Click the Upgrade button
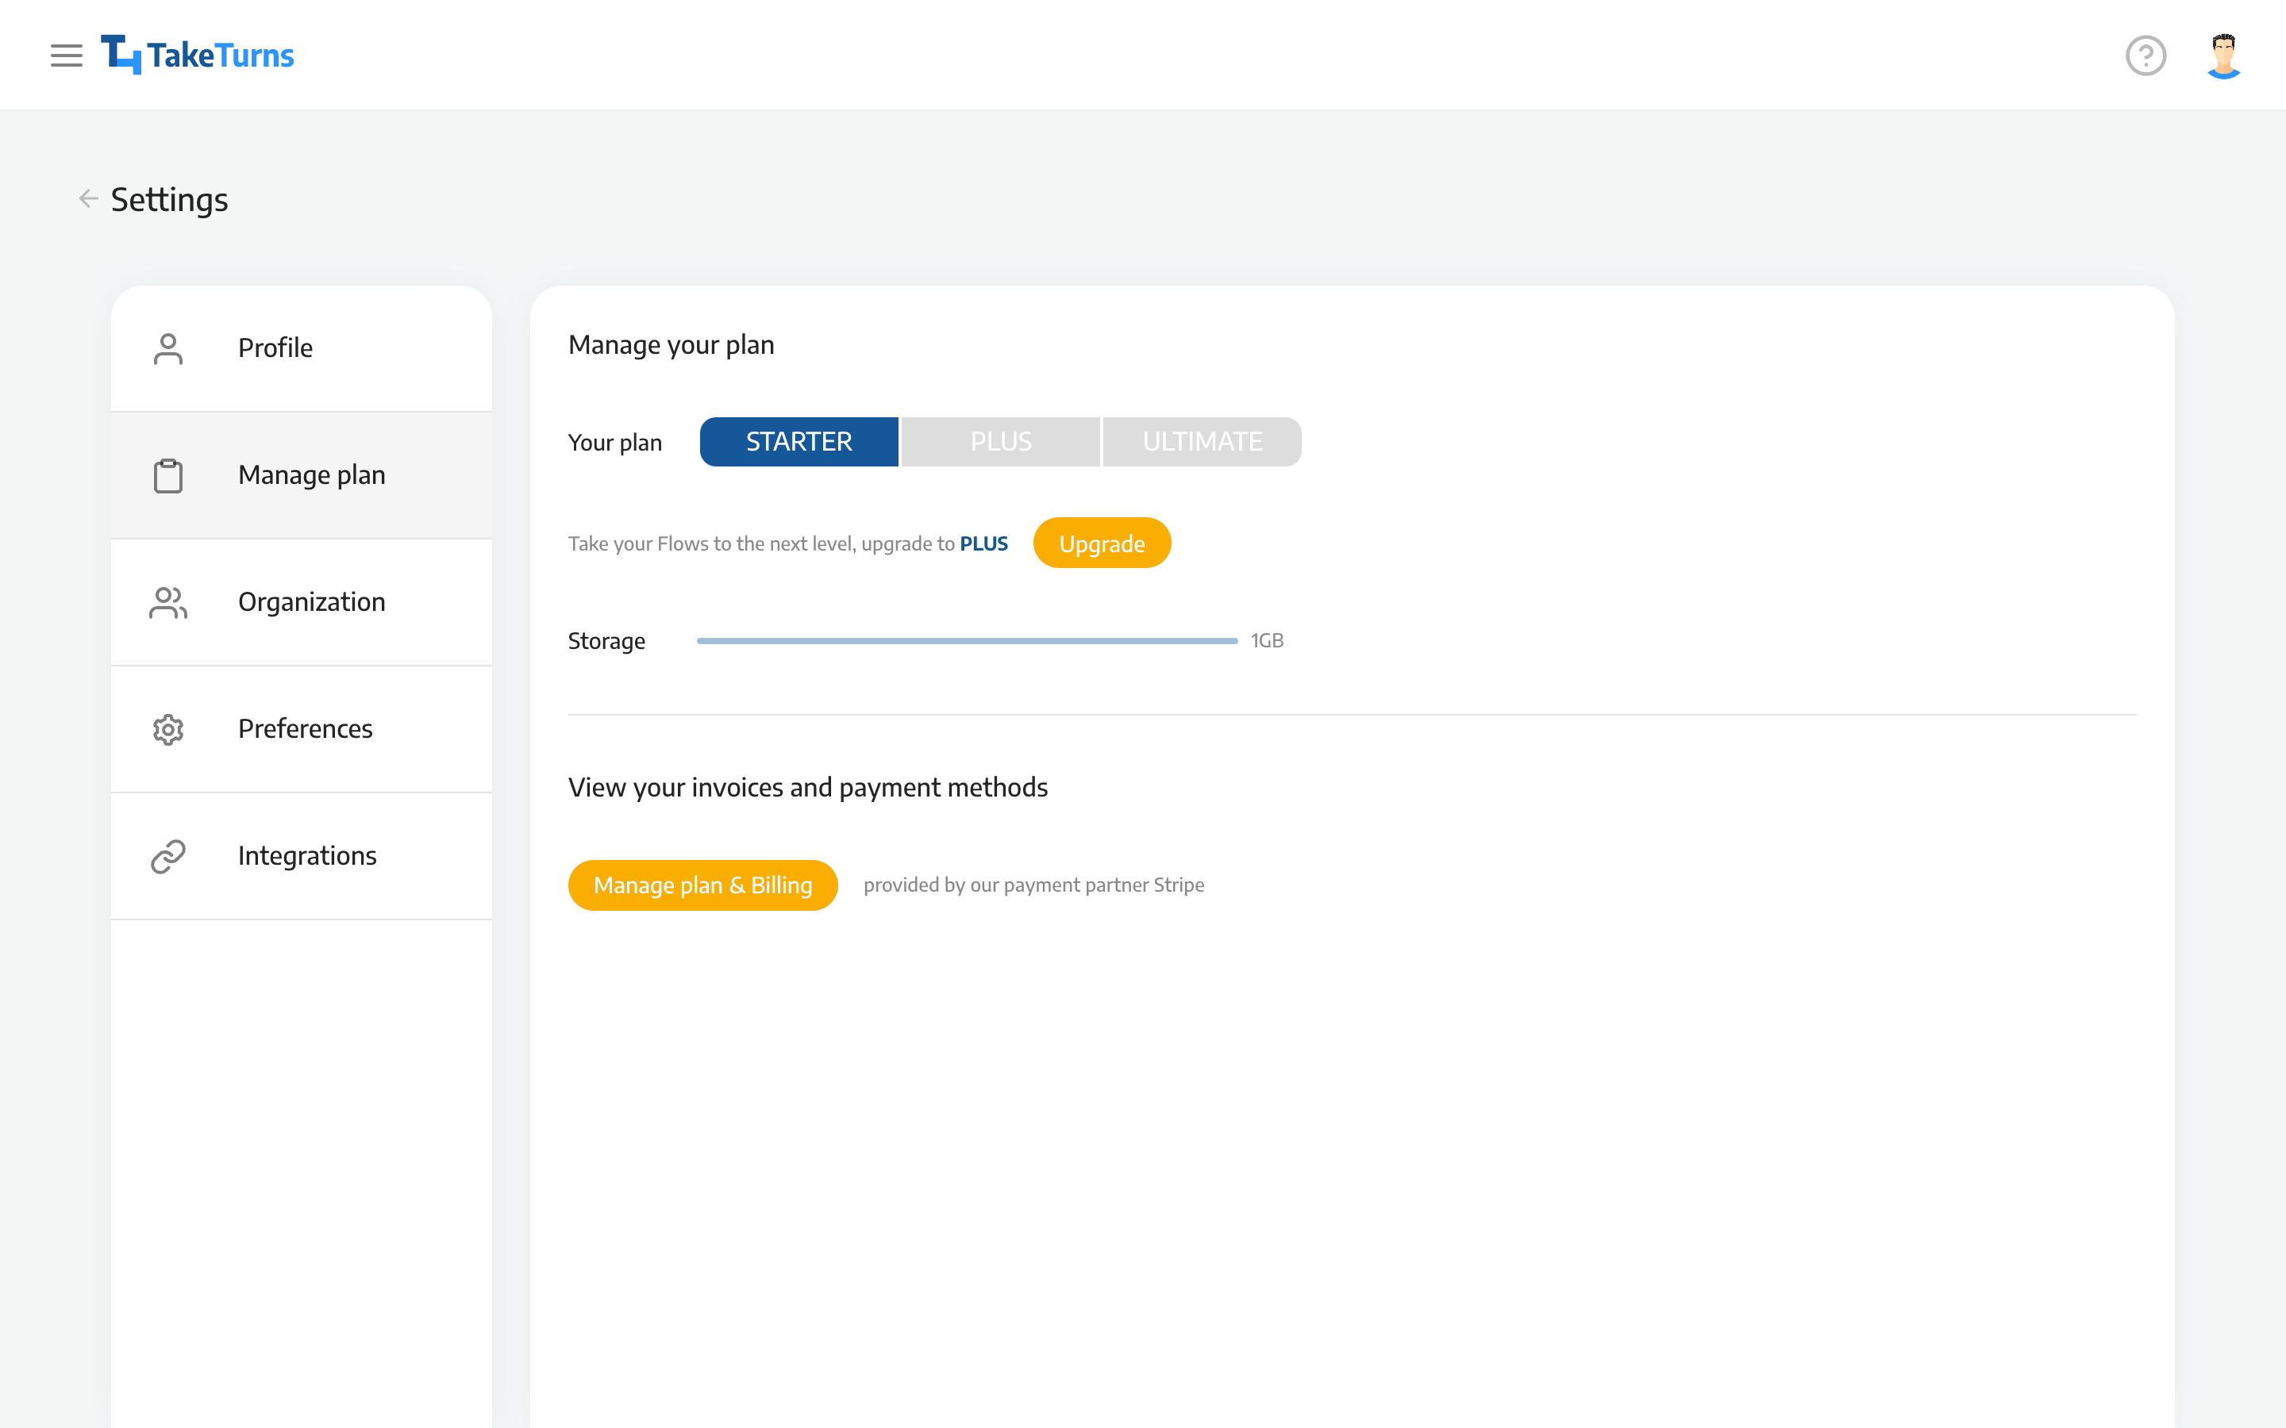Viewport: 2286px width, 1428px height. pyautogui.click(x=1101, y=543)
